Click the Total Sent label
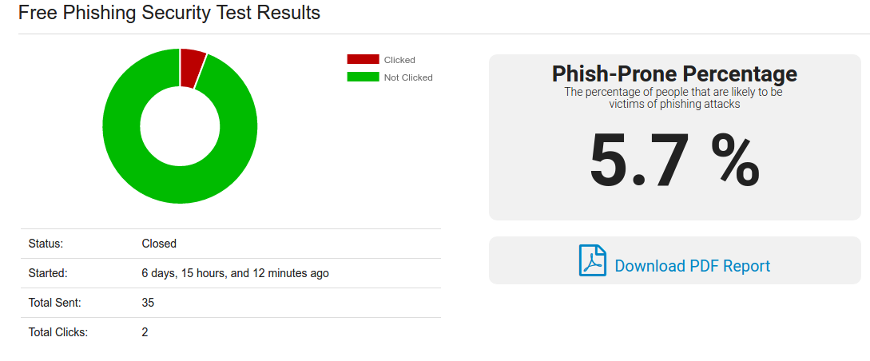870x361 pixels. point(55,303)
